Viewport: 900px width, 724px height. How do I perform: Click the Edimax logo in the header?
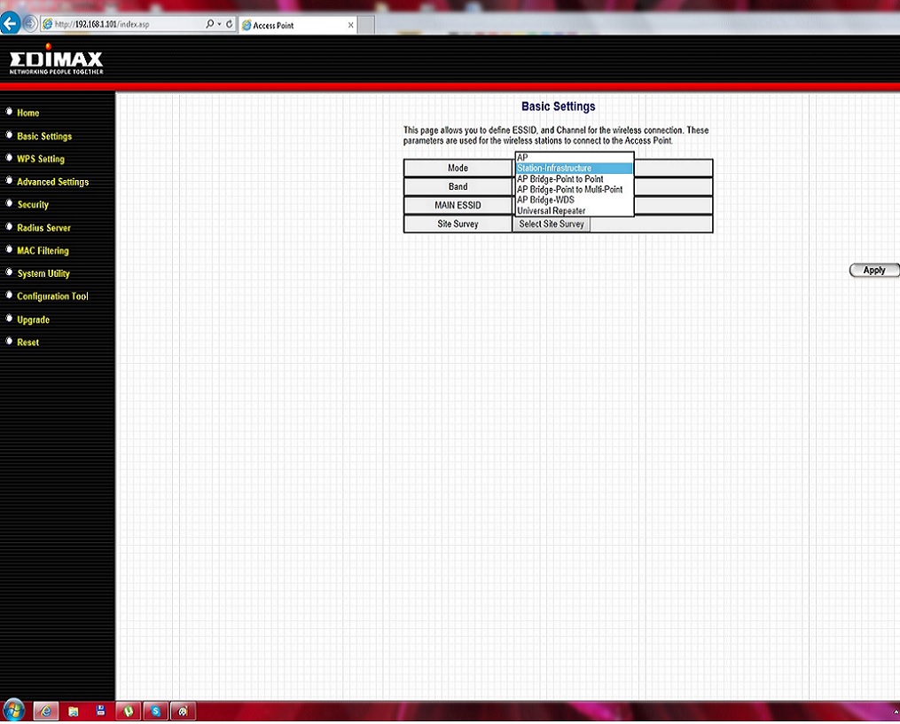click(57, 61)
